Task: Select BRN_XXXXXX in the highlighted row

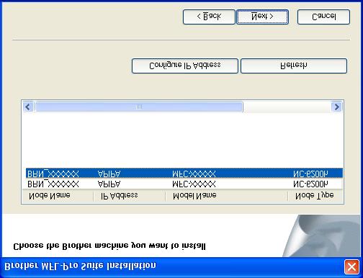Action: (53, 174)
